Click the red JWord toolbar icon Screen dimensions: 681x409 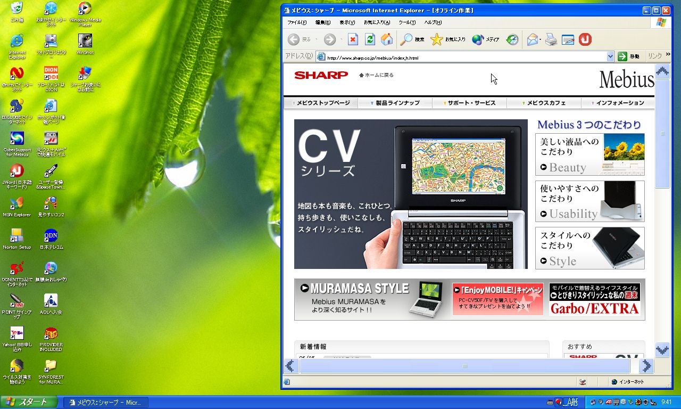(x=585, y=39)
